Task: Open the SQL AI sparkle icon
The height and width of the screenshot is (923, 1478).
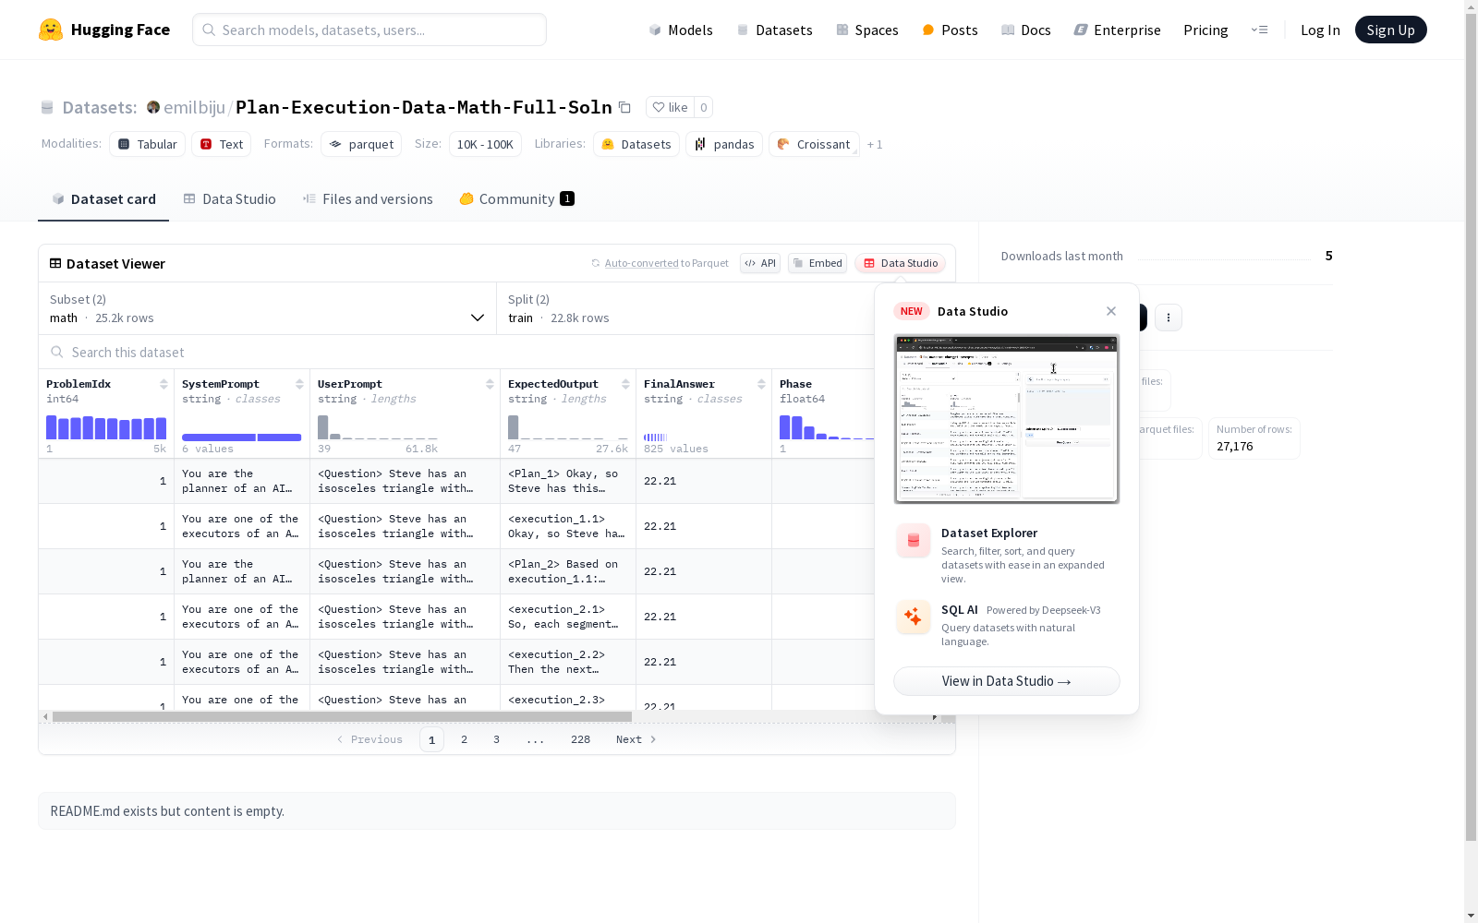Action: pyautogui.click(x=914, y=617)
